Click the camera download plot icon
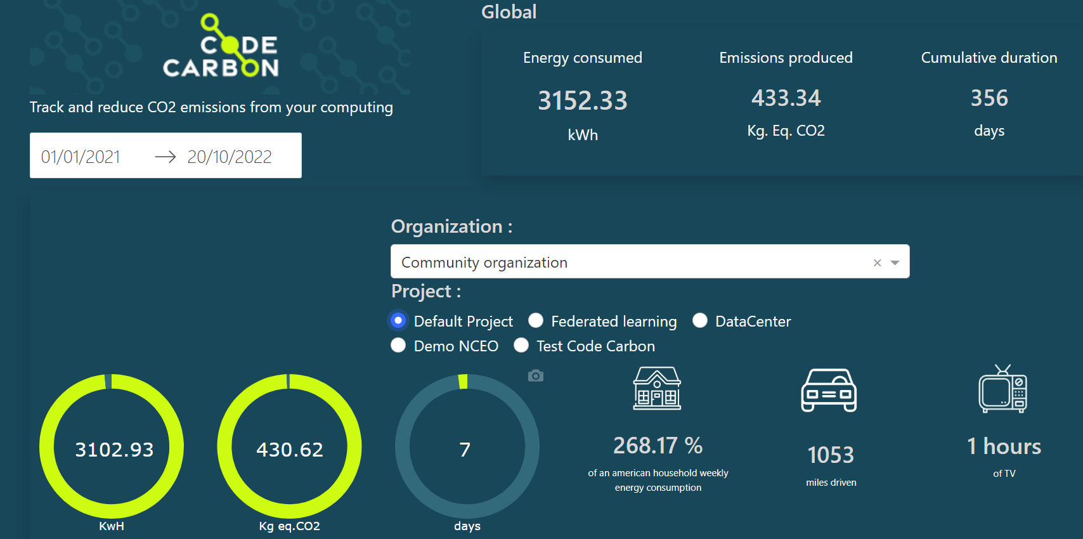 tap(536, 376)
